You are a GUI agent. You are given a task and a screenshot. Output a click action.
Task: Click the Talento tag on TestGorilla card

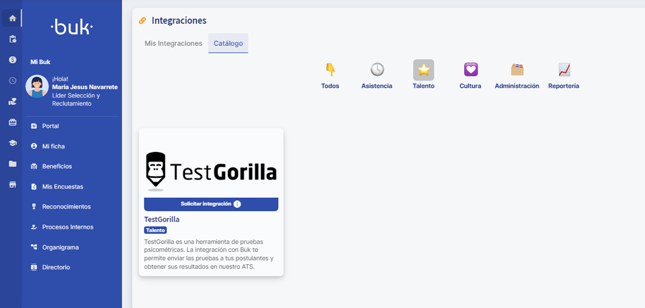(156, 230)
